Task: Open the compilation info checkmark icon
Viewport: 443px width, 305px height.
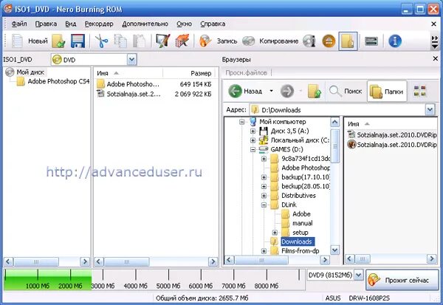Action: pos(163,41)
